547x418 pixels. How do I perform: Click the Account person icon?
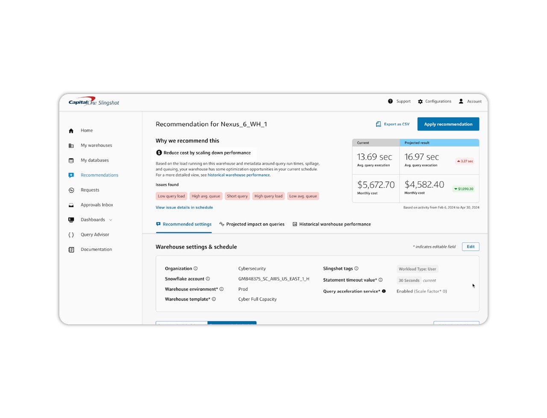[x=461, y=101]
